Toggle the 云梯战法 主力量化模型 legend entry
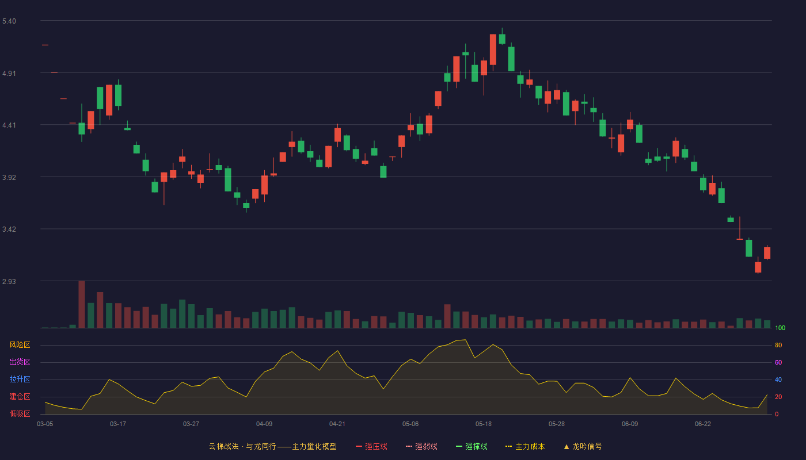 (272, 446)
